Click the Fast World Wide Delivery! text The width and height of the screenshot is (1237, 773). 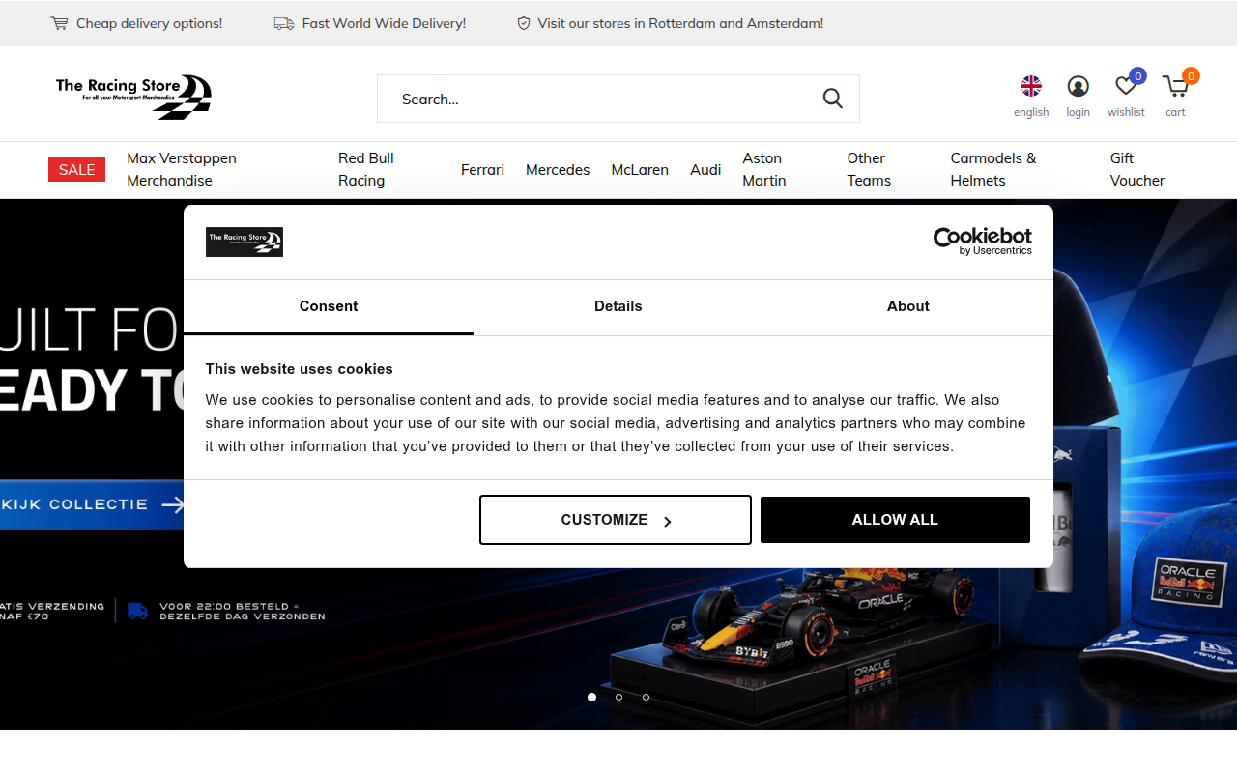pos(384,23)
